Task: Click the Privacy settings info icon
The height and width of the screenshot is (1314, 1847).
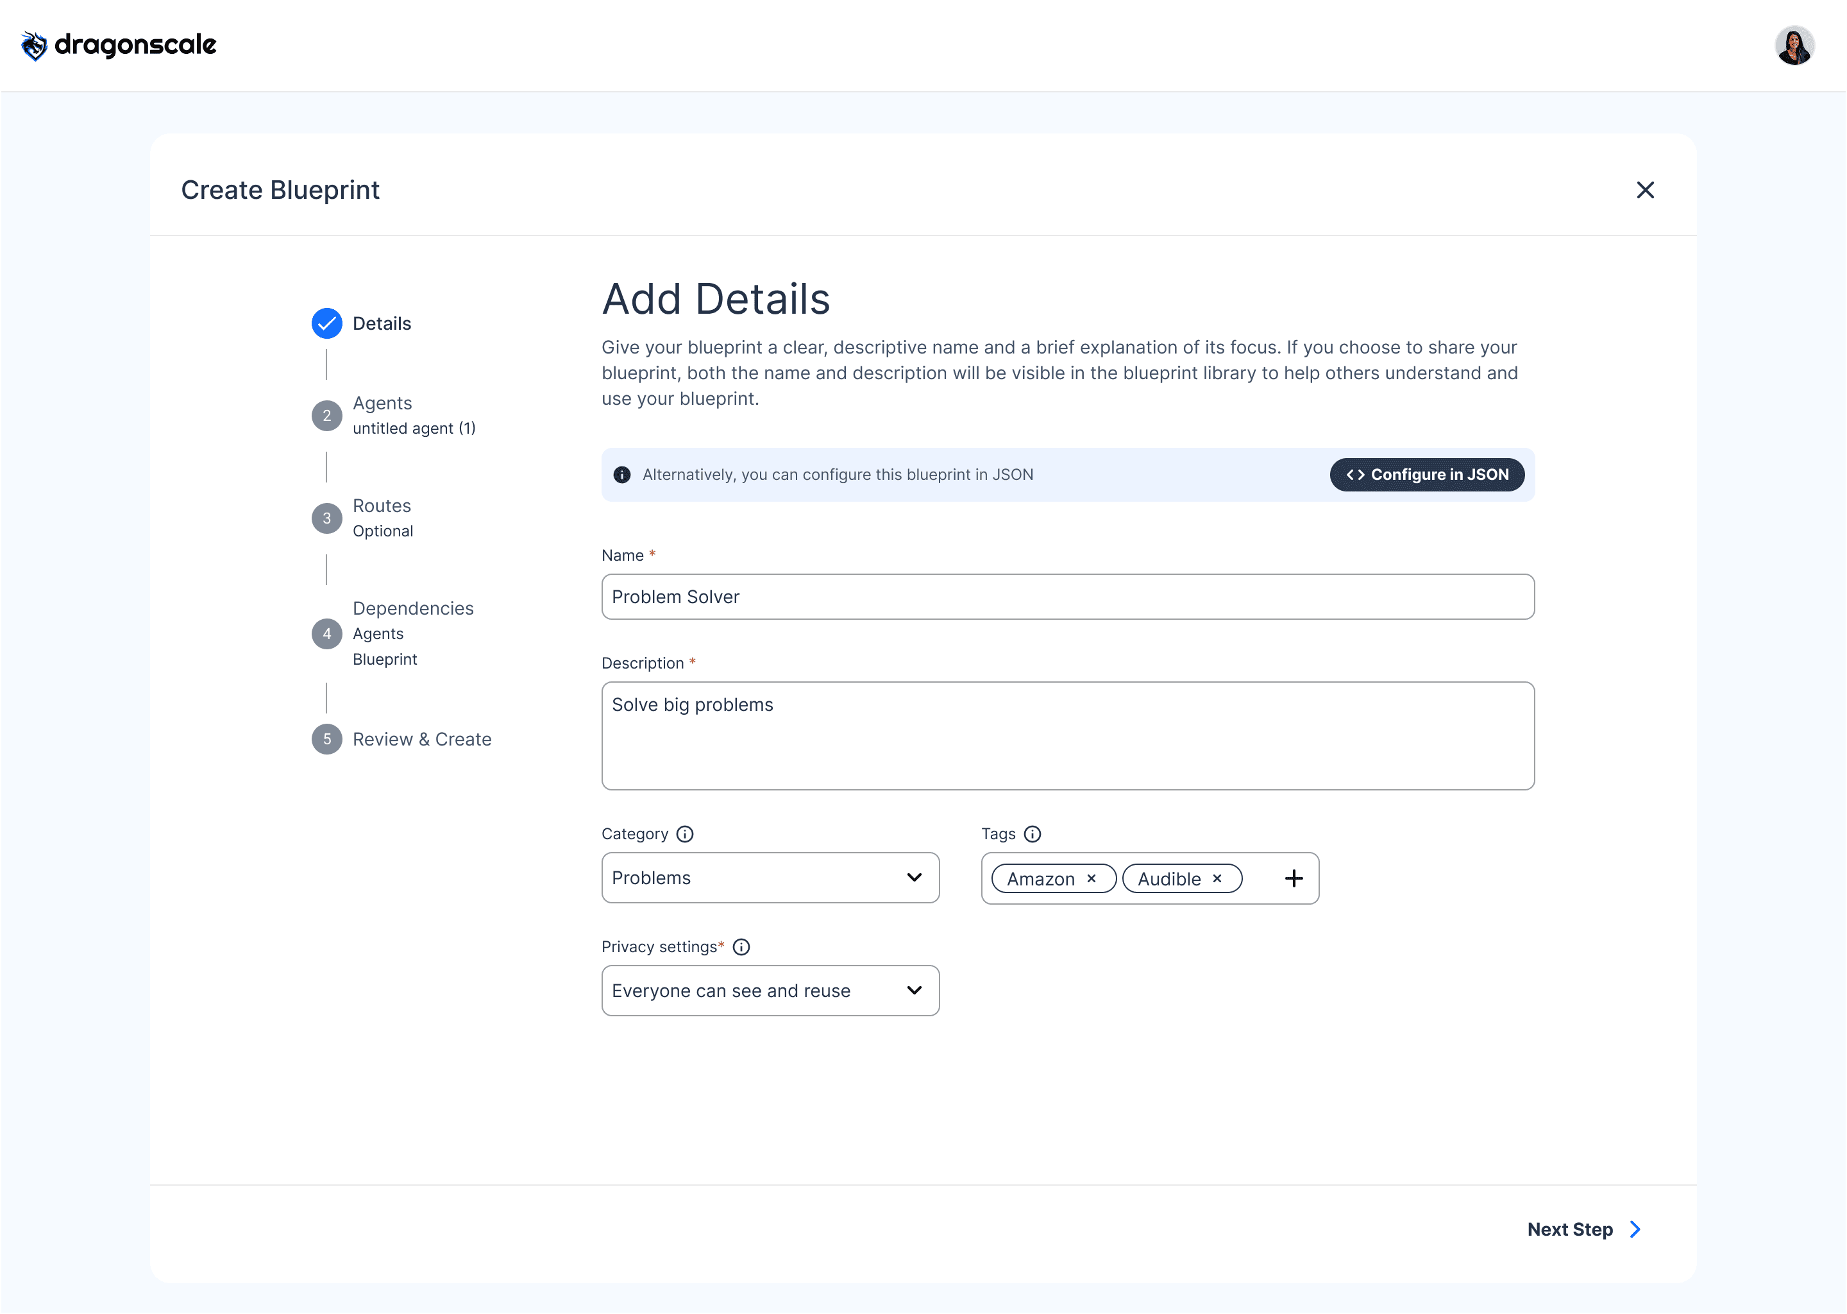Action: [741, 948]
